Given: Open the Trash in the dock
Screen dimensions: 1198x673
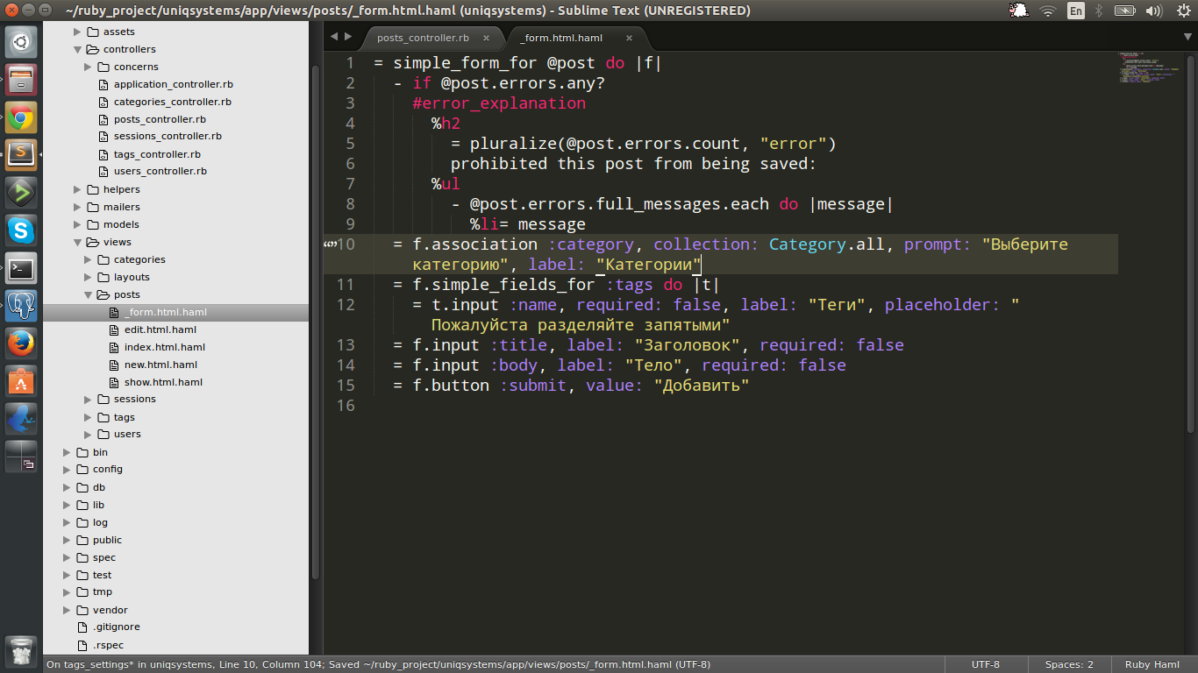Looking at the screenshot, I should click(x=21, y=652).
